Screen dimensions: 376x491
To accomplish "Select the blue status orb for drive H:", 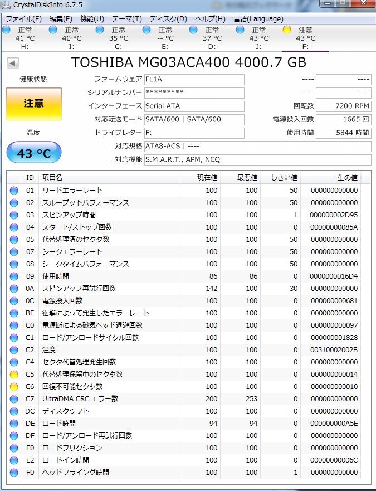I will click(6, 30).
